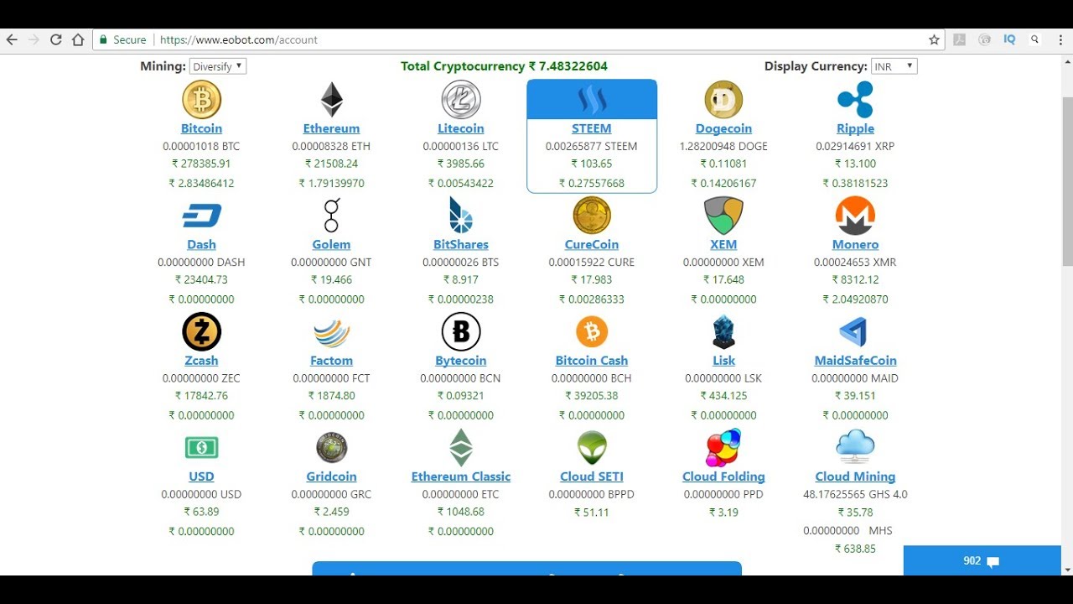Click the Secure padlock site info
This screenshot has height=604, width=1073.
click(x=122, y=39)
